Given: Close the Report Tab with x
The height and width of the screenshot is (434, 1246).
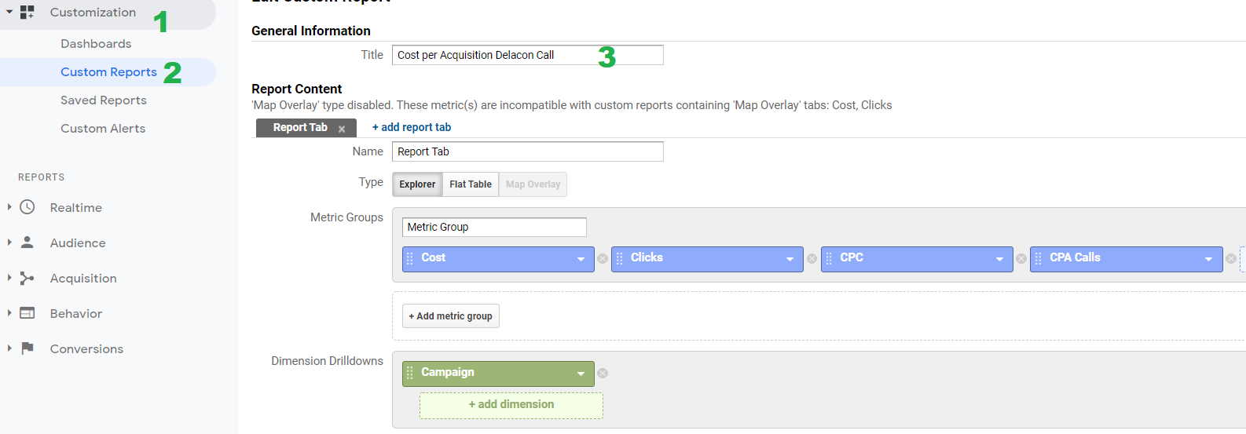Looking at the screenshot, I should click(x=342, y=129).
